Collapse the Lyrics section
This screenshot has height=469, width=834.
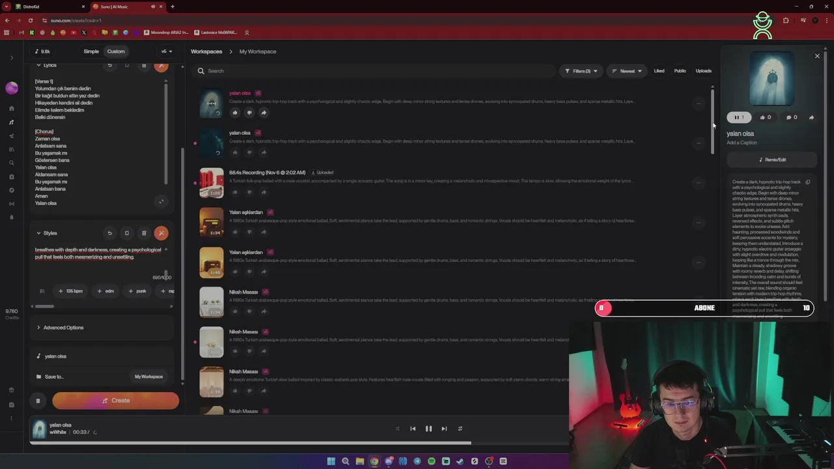[46, 65]
